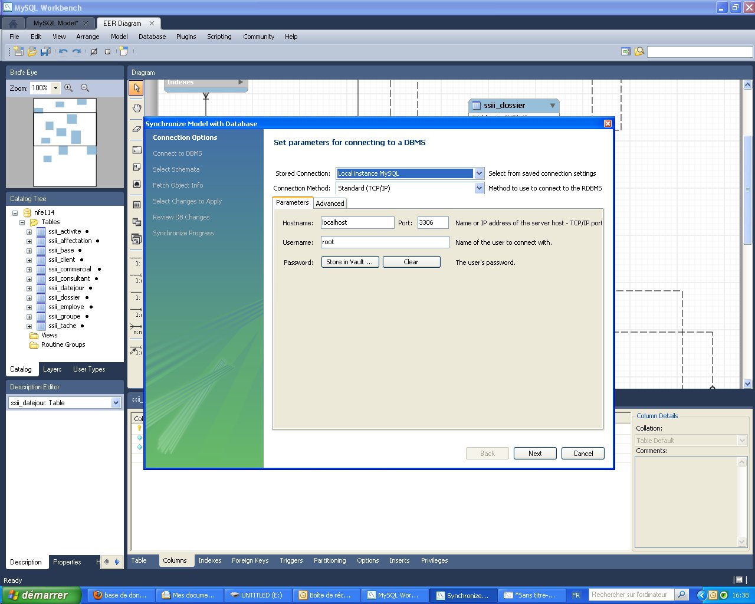Switch to the Advanced tab
The height and width of the screenshot is (604, 755).
(330, 203)
